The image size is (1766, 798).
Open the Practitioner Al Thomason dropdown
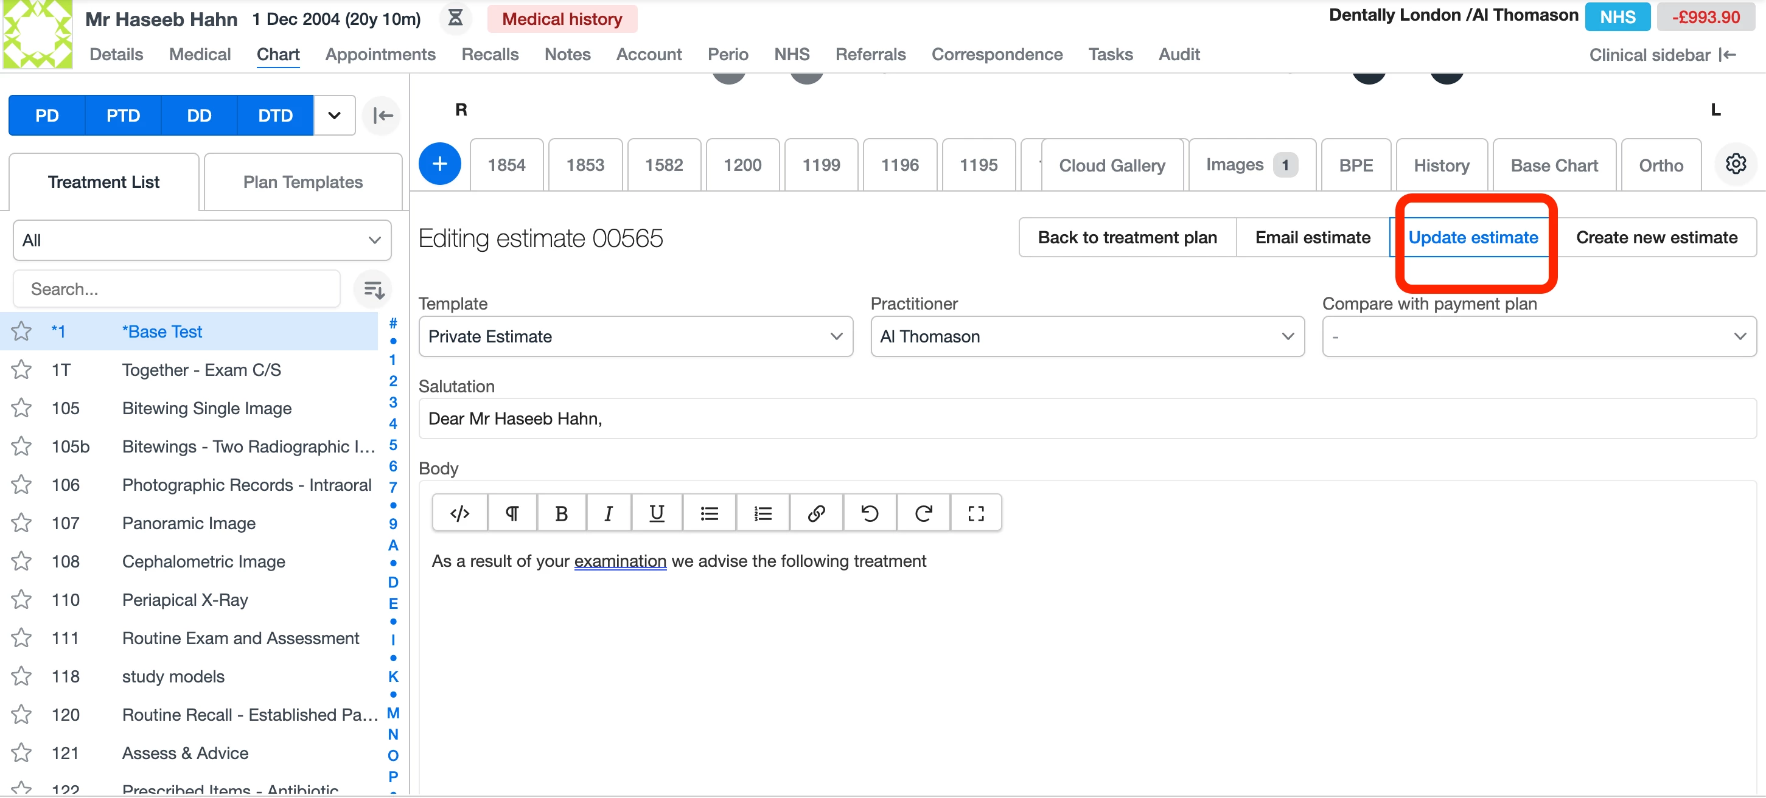(x=1087, y=336)
